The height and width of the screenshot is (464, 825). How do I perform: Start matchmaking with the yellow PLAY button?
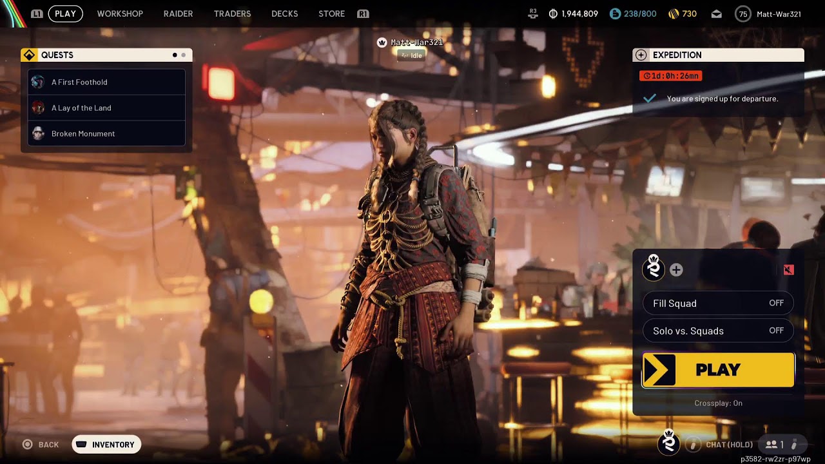pos(718,370)
